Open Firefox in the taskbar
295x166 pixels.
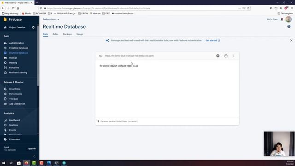click(x=26, y=163)
